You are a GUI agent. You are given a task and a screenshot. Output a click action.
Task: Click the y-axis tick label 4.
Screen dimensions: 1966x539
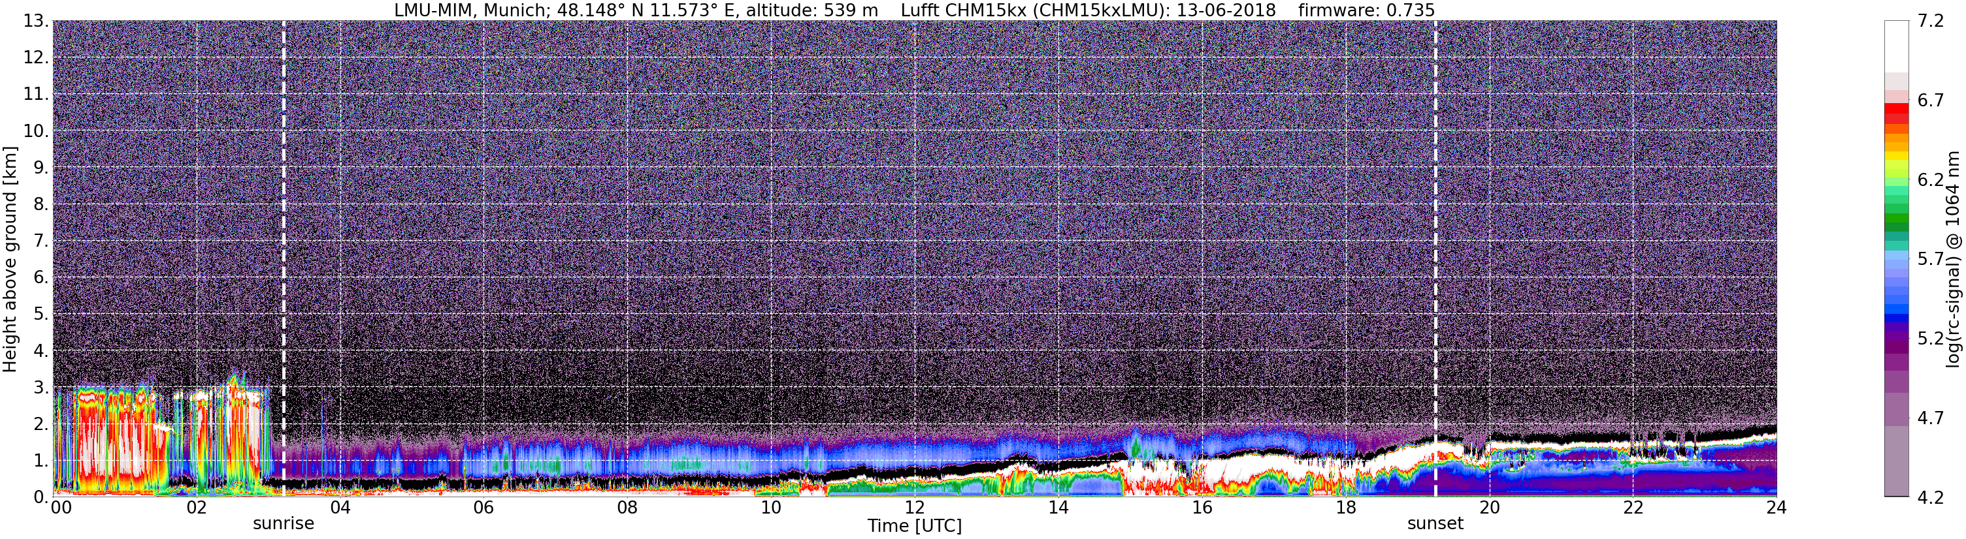coord(41,350)
